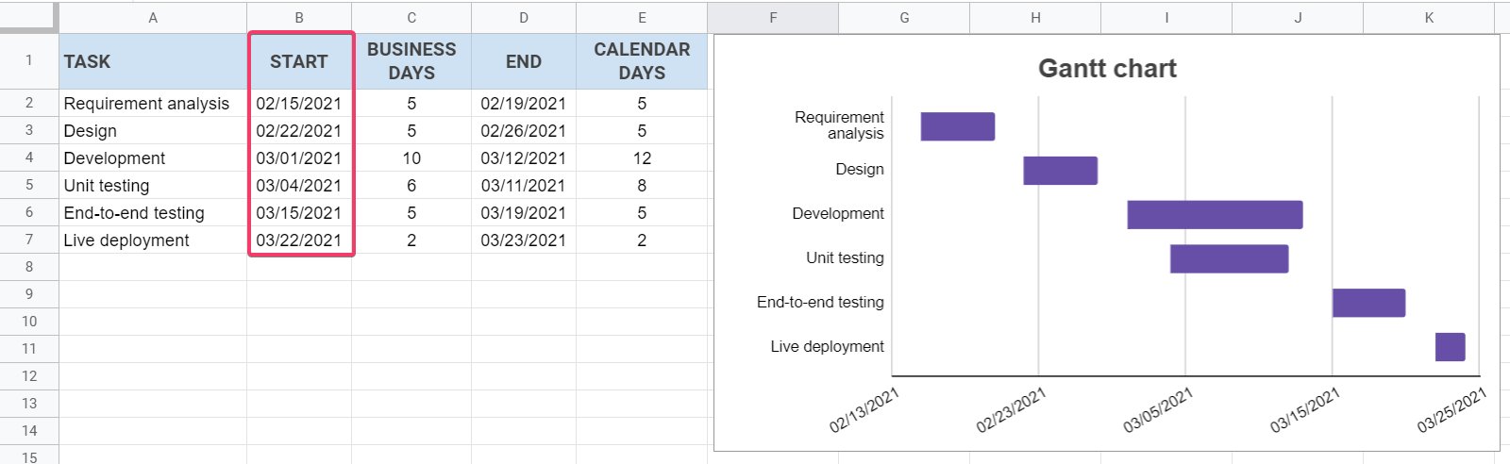Select the START header cell
Screen dimensions: 1510x464
click(299, 62)
